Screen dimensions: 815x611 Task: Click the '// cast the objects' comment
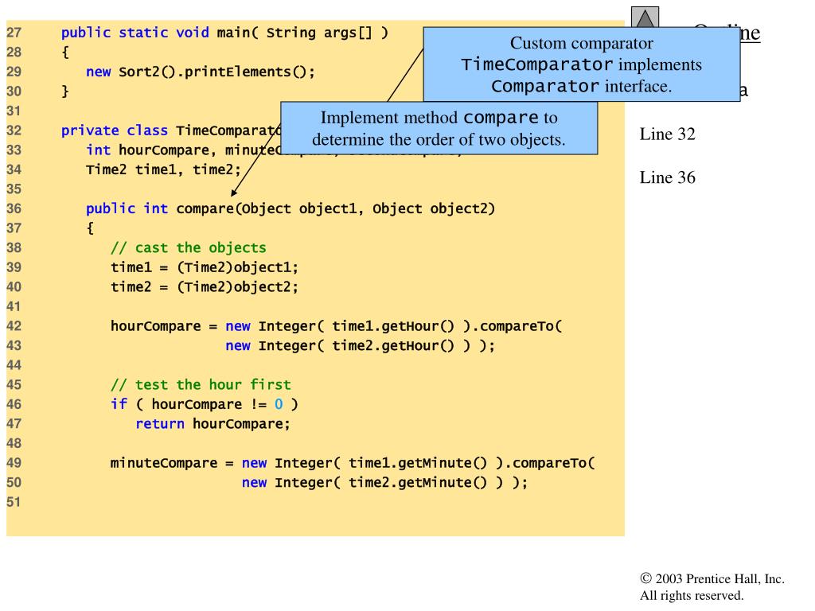point(189,248)
